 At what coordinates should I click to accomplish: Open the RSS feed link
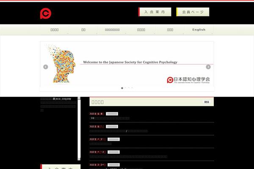[207, 102]
